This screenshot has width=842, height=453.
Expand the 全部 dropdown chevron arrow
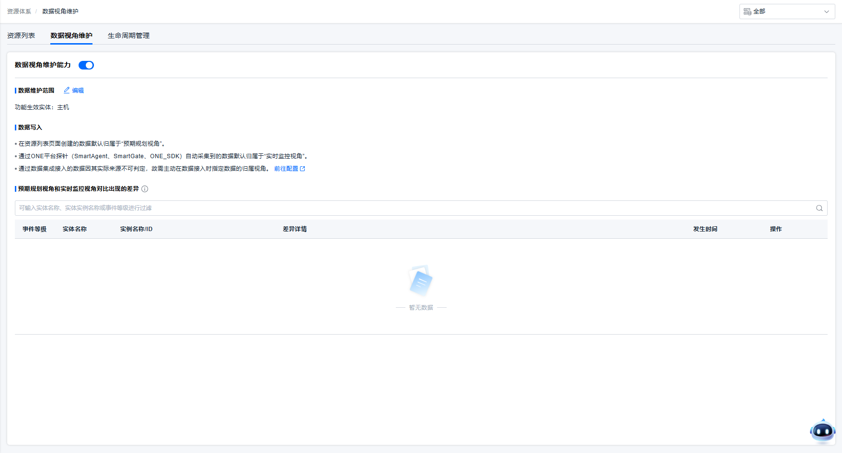[826, 12]
